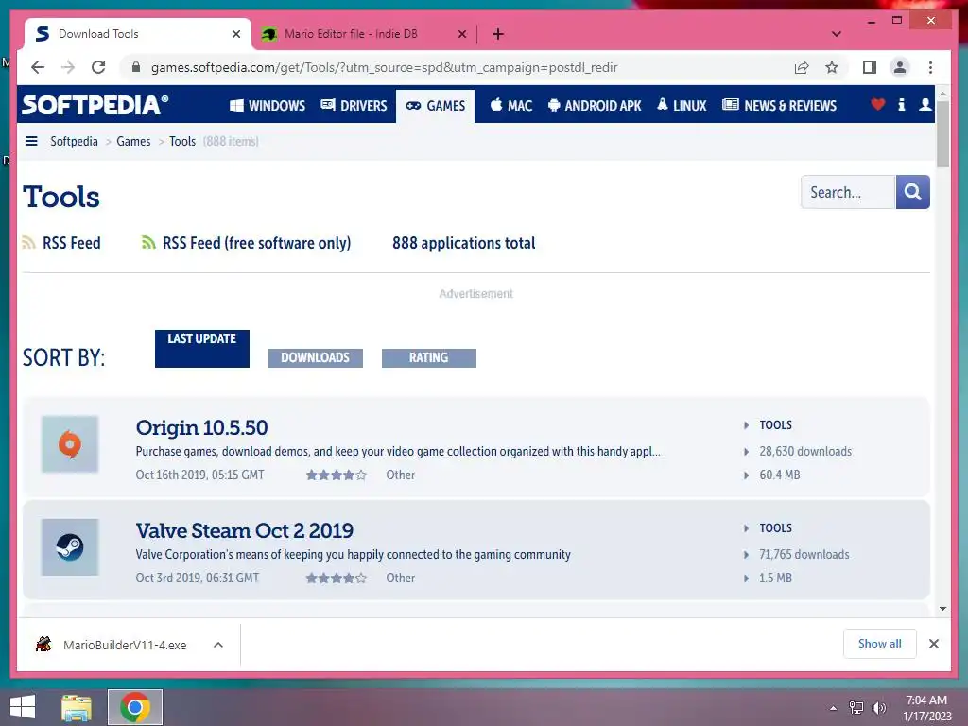
Task: Open the Android APK section
Action: [x=595, y=106]
